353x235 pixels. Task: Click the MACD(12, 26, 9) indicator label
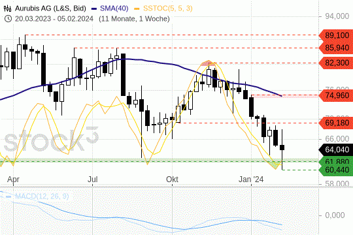42,196
